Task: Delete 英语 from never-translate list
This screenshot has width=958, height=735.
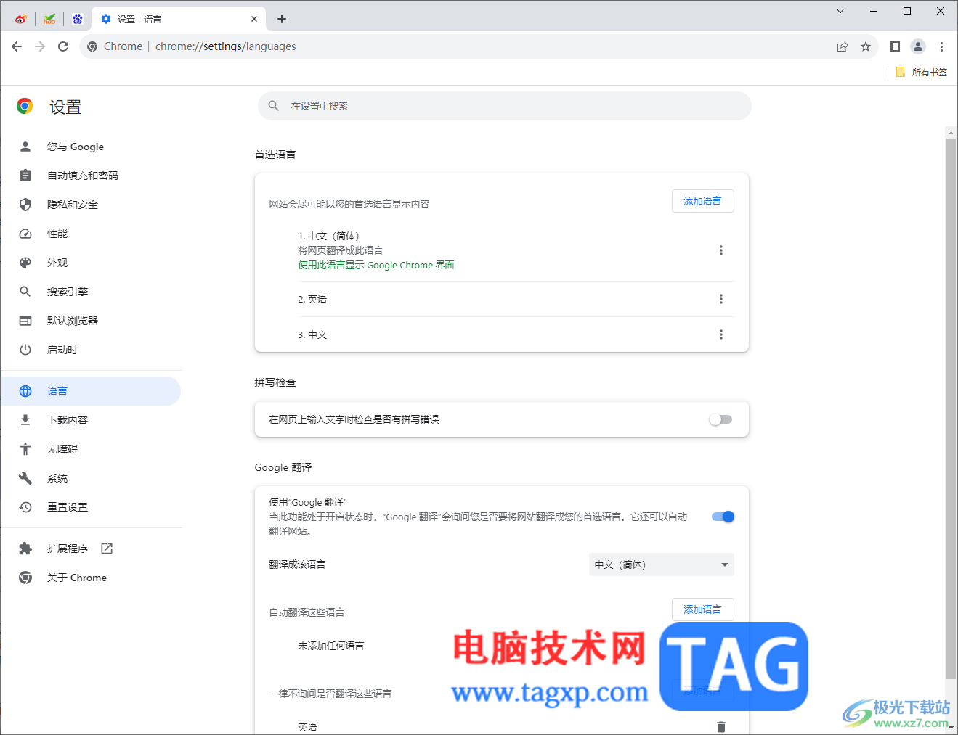Action: click(x=720, y=726)
